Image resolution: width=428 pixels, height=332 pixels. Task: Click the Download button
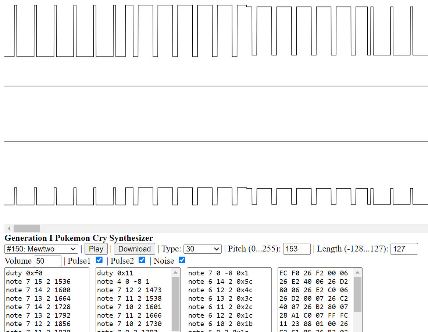tap(134, 249)
